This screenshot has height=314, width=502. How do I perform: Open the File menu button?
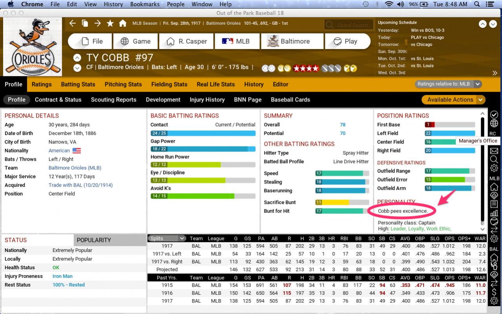tap(90, 41)
